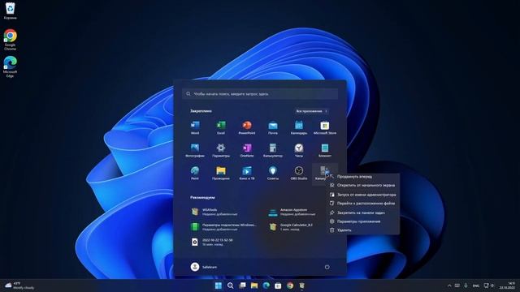
Task: Click the ENG language indicator
Action: pyautogui.click(x=476, y=286)
